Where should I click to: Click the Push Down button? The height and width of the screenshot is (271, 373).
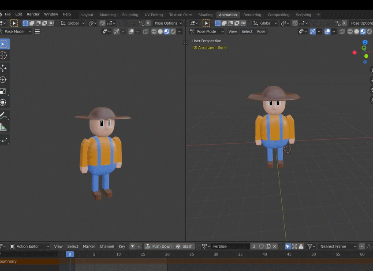[x=159, y=246]
